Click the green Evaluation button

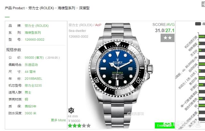coord(165,125)
